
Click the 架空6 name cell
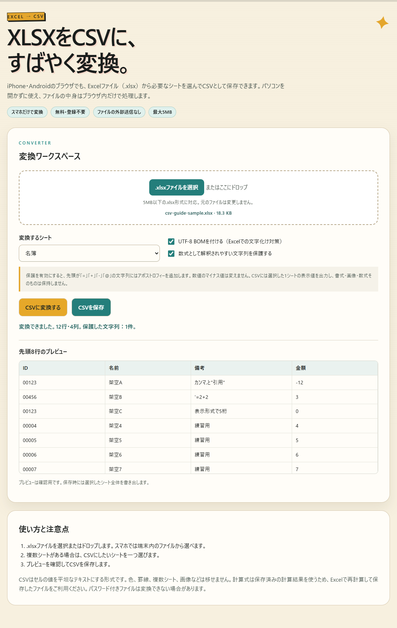point(148,455)
